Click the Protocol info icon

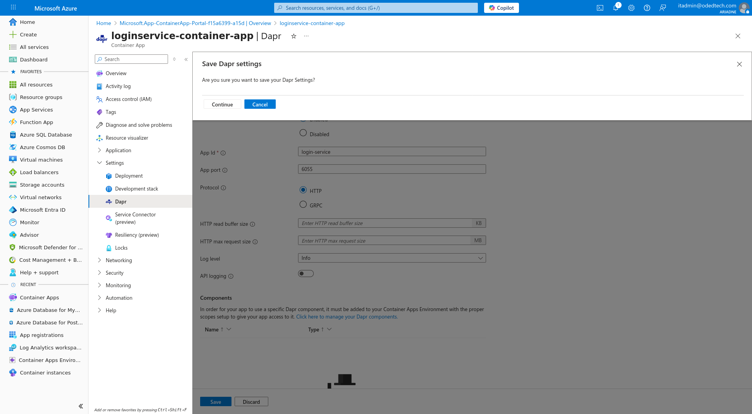tap(223, 188)
